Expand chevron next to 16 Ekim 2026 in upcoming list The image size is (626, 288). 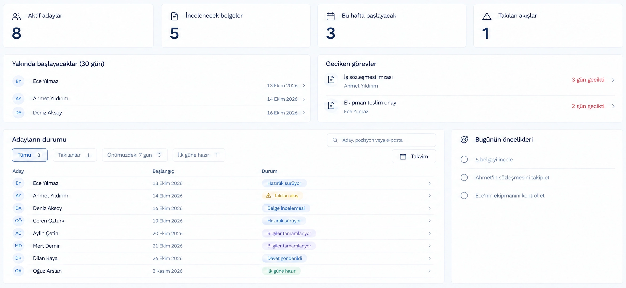[x=304, y=113]
